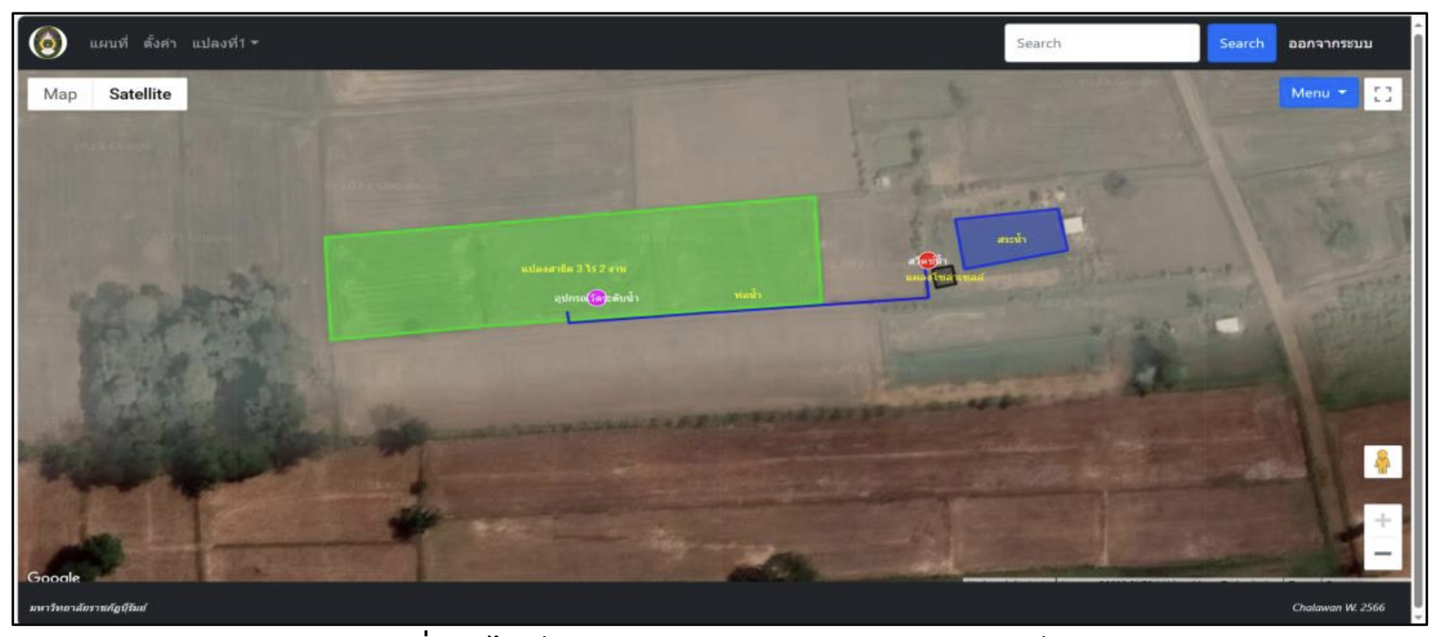Click ออกจากระบบ to log out
This screenshot has height=637, width=1445.
(x=1329, y=43)
